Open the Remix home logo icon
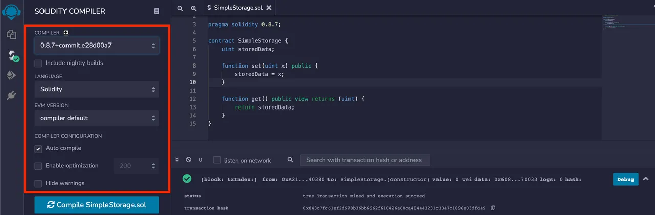This screenshot has height=215, width=655. [11, 11]
